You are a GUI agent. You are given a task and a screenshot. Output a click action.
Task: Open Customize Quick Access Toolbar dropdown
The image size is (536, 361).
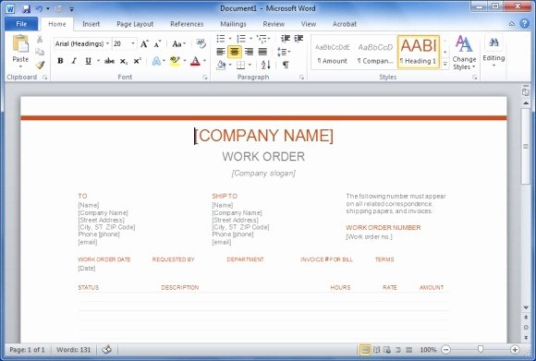[x=71, y=9]
